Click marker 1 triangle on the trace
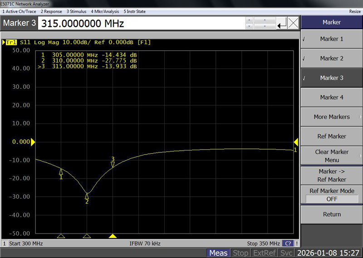 point(61,171)
